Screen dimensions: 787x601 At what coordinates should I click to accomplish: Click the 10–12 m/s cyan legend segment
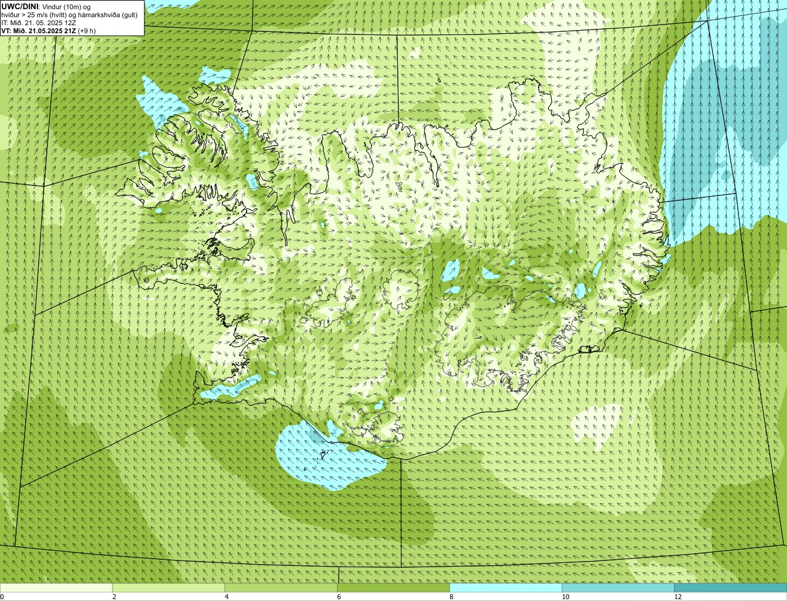(618, 588)
